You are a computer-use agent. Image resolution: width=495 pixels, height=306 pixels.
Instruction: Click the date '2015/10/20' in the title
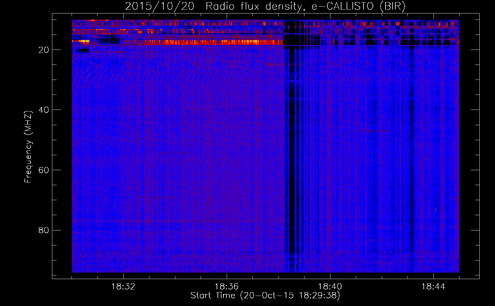point(160,6)
